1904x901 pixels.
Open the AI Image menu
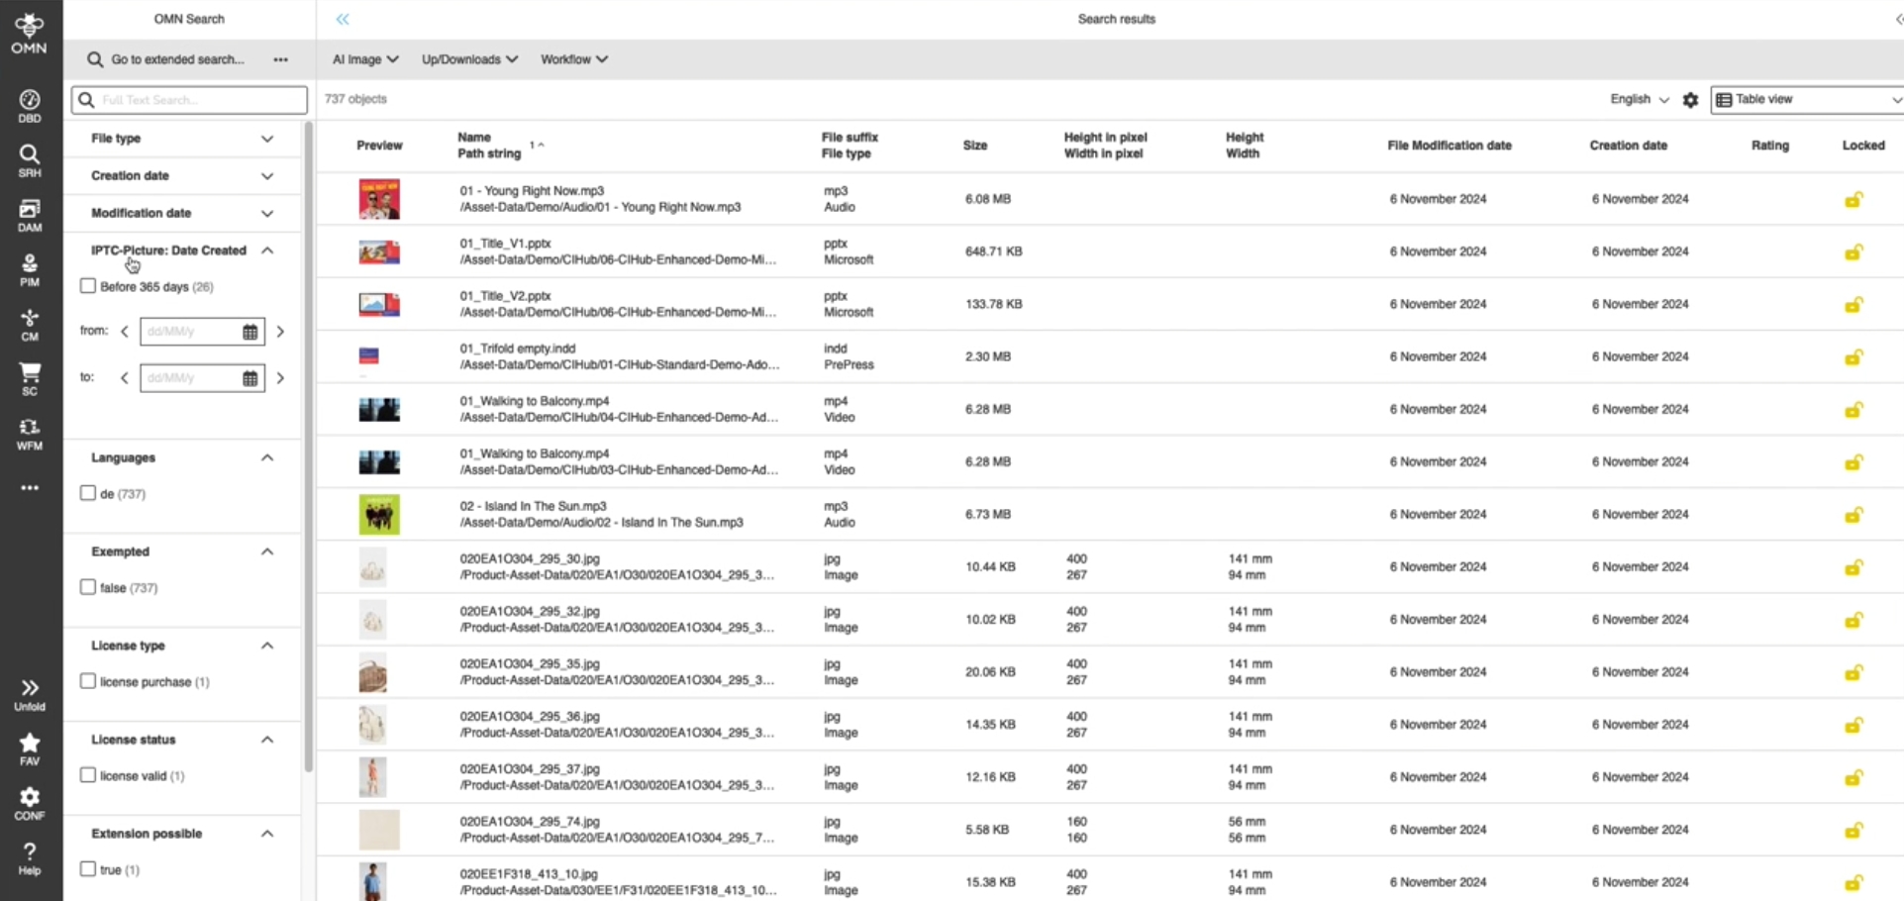click(364, 59)
